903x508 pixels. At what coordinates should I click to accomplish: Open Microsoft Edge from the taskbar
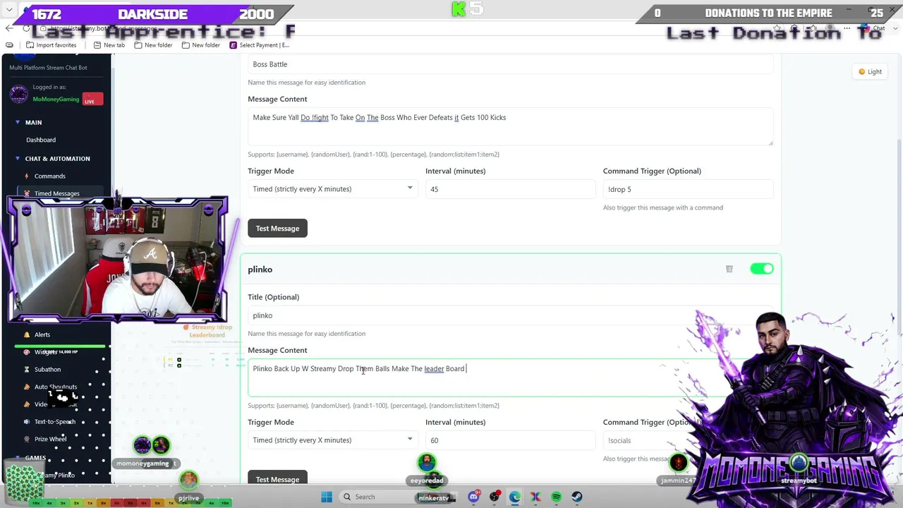coord(515,497)
